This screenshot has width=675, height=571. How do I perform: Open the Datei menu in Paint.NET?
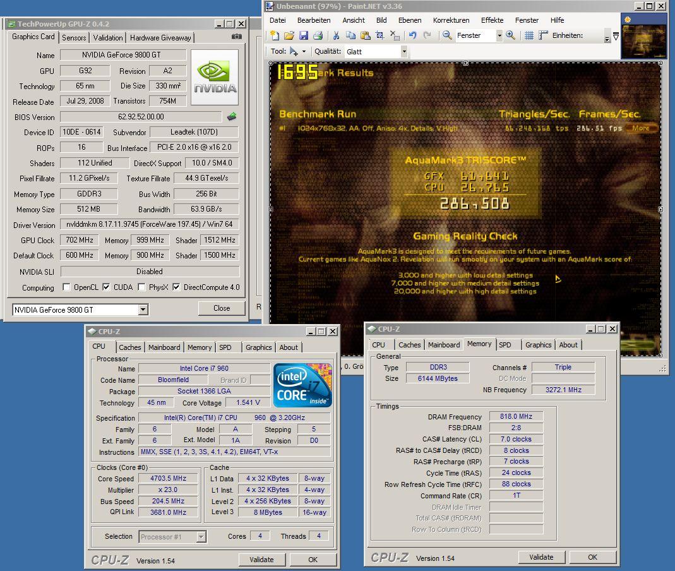coord(278,20)
